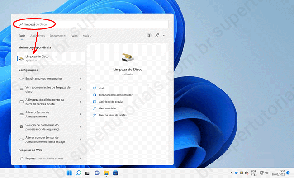
Task: Click the folder icon for Abrir local
Action: tap(95, 102)
